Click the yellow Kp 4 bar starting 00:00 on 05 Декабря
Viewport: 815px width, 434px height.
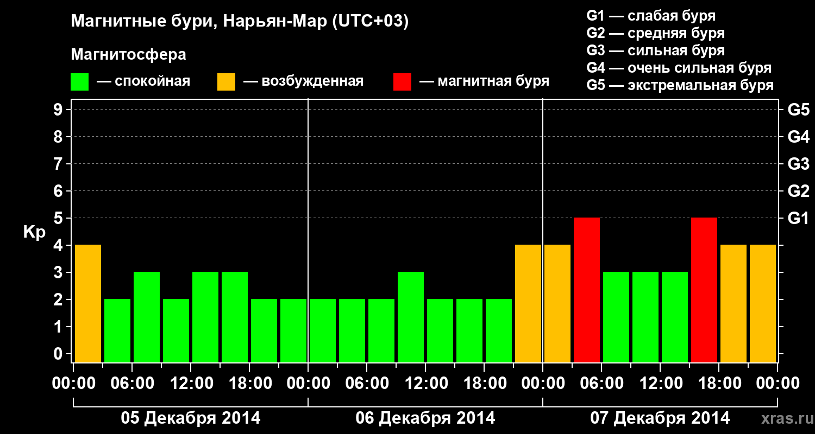tap(88, 303)
